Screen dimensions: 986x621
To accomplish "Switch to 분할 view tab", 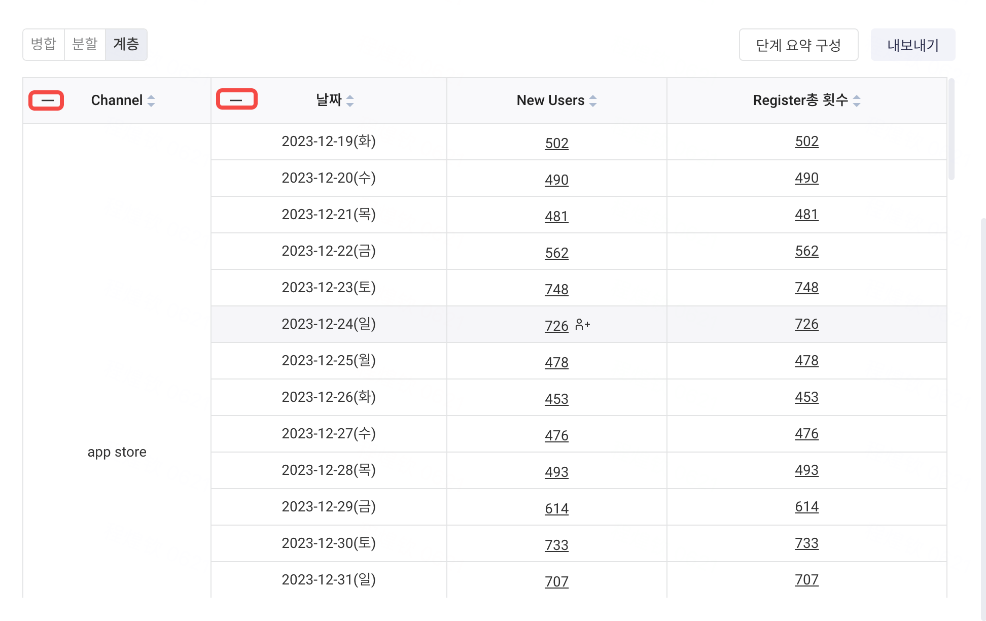I will pos(85,45).
